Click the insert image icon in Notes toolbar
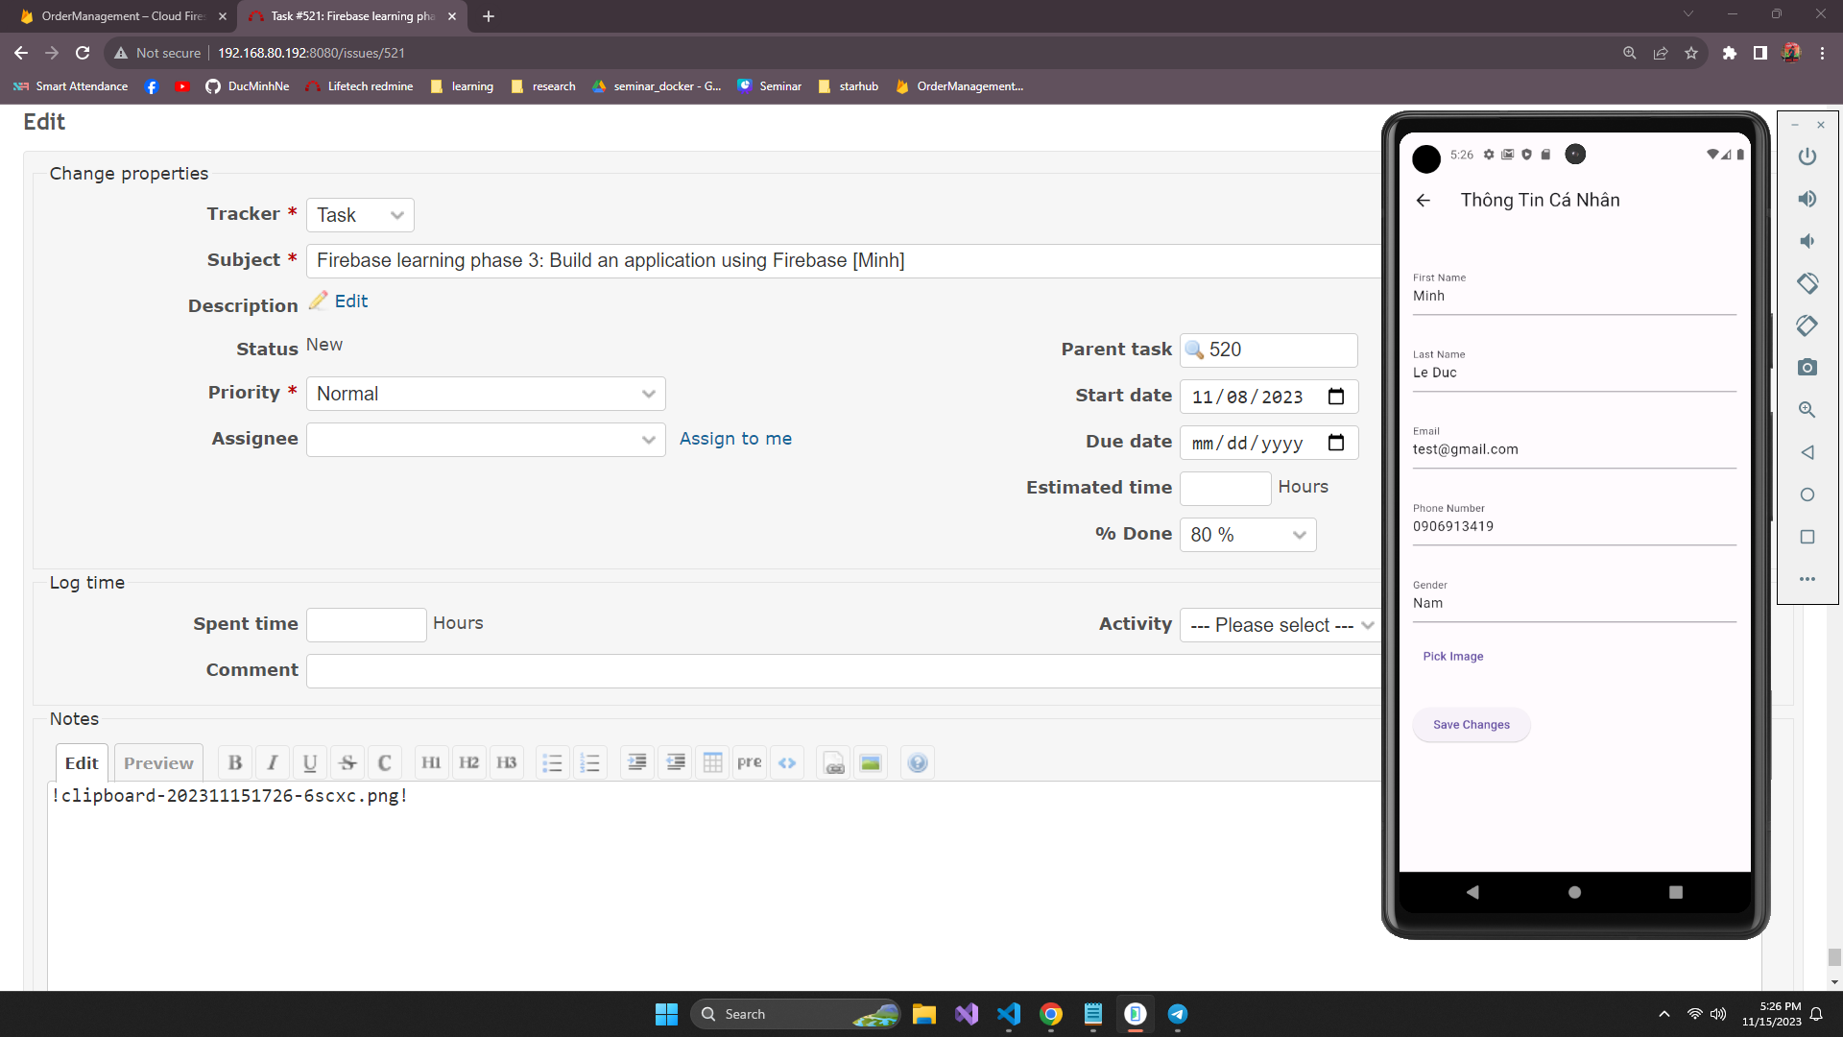 tap(871, 762)
